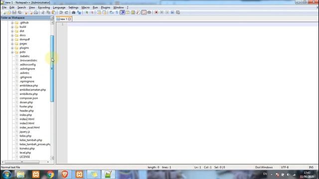Click the Save Recorded Macro icon
Screen dimensions: 319x179
point(178,12)
